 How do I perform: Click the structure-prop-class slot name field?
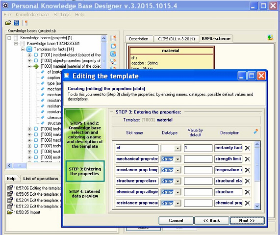click(137, 181)
